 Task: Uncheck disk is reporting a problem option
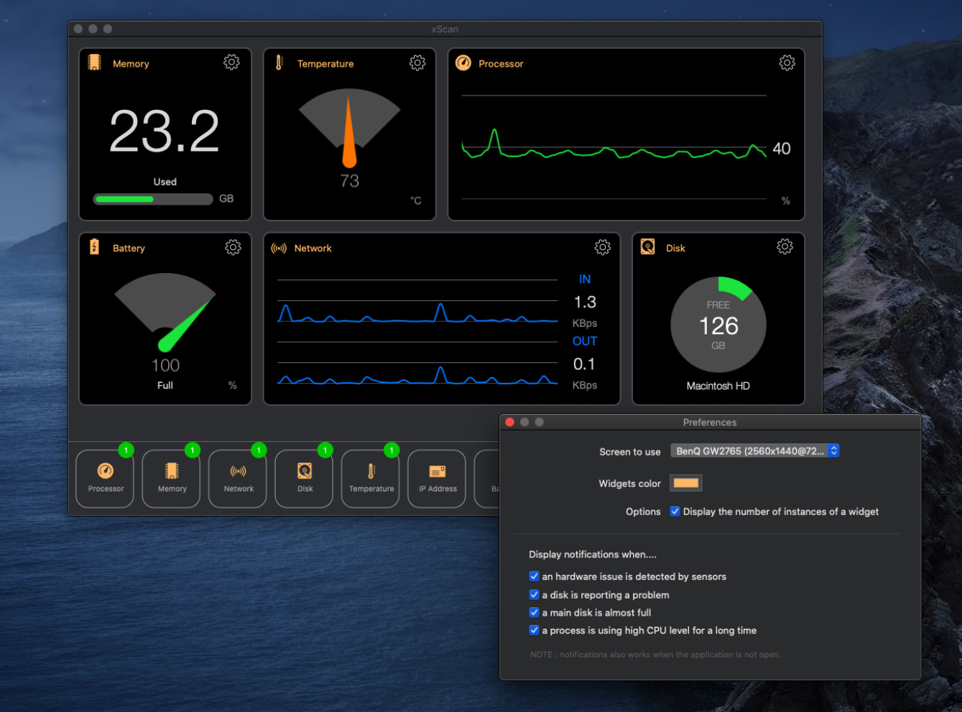click(534, 595)
